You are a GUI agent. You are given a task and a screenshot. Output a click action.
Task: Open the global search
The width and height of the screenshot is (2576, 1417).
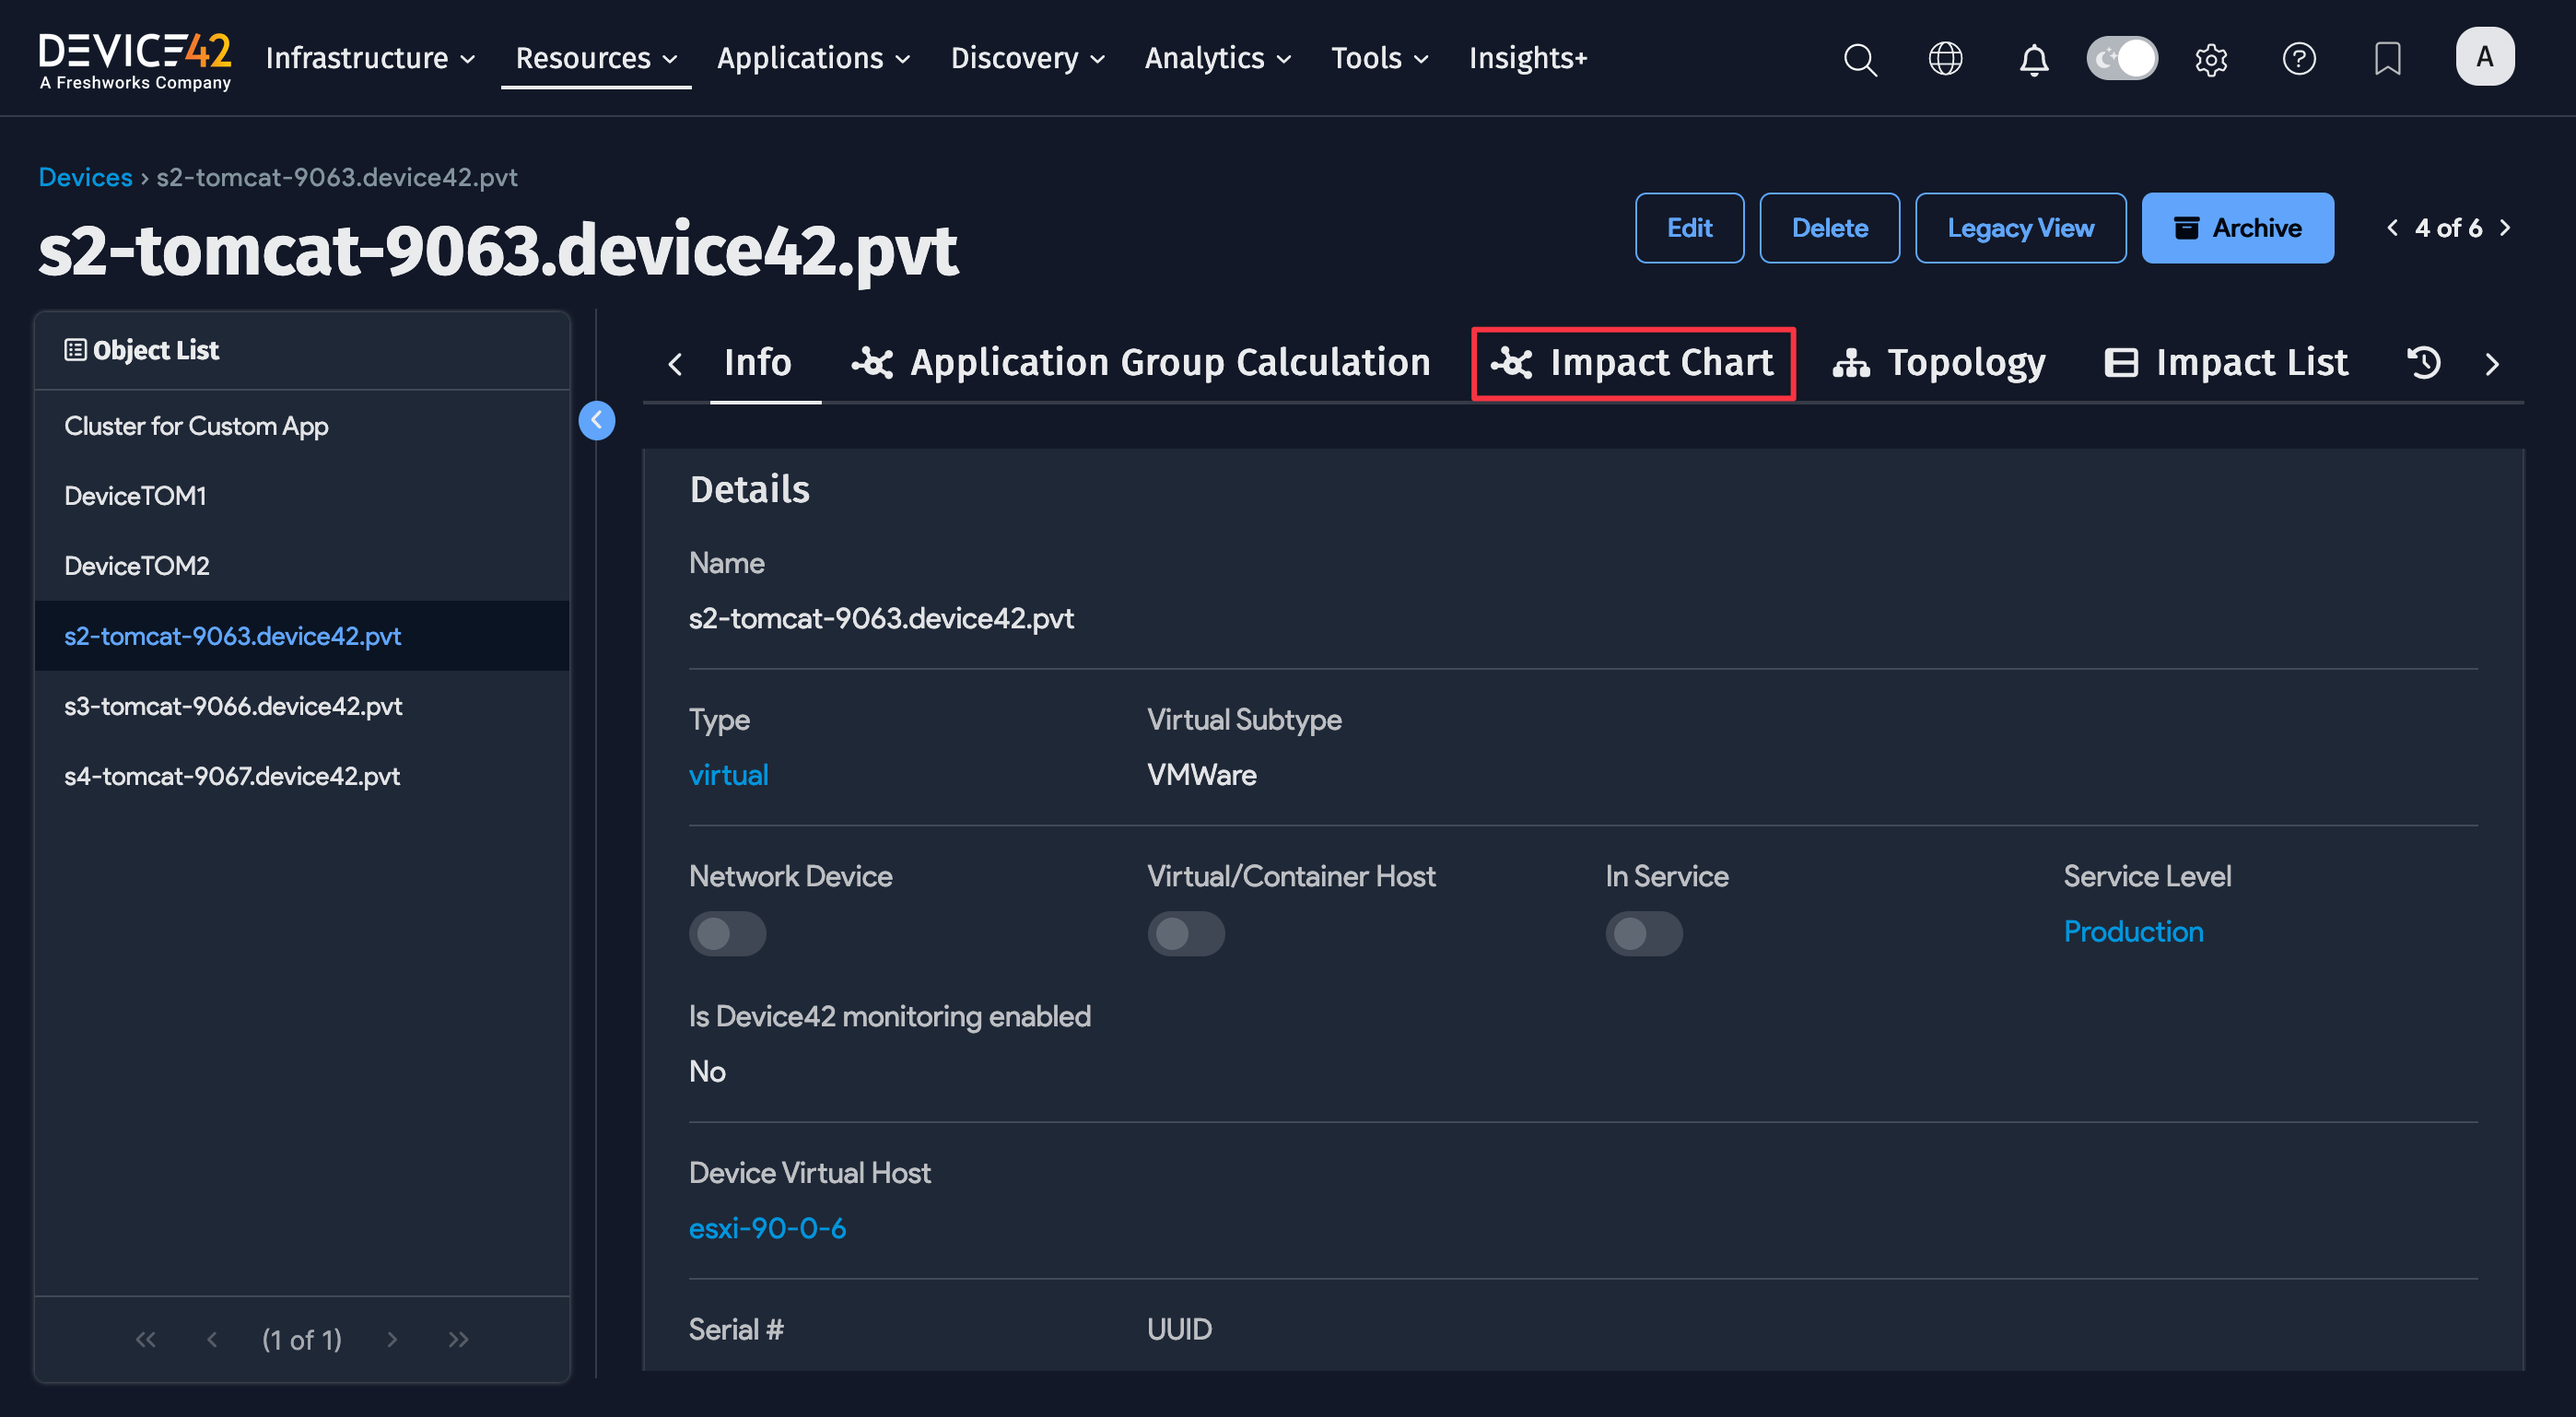[x=1860, y=58]
